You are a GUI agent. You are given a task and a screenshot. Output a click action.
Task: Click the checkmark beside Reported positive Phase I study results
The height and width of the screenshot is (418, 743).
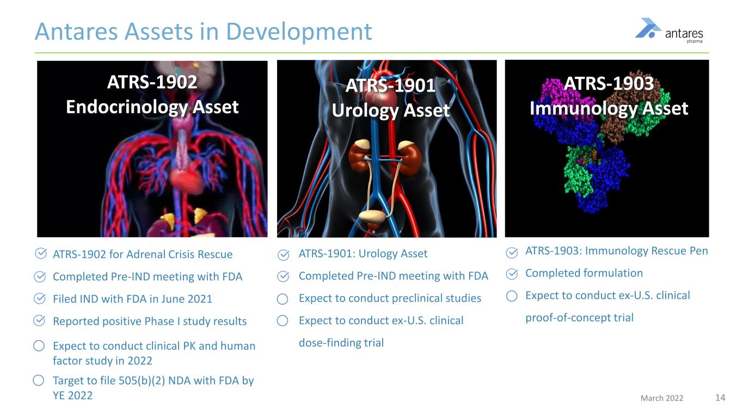39,321
